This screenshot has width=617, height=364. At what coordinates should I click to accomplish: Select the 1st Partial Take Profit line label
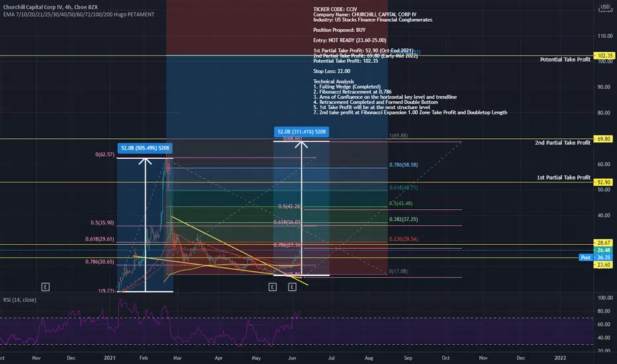563,177
